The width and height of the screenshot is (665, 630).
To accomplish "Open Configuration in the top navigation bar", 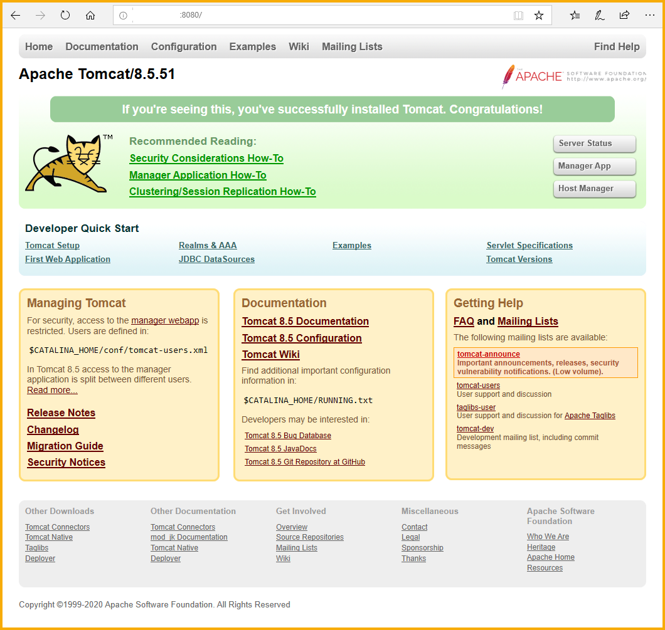I will tap(184, 46).
